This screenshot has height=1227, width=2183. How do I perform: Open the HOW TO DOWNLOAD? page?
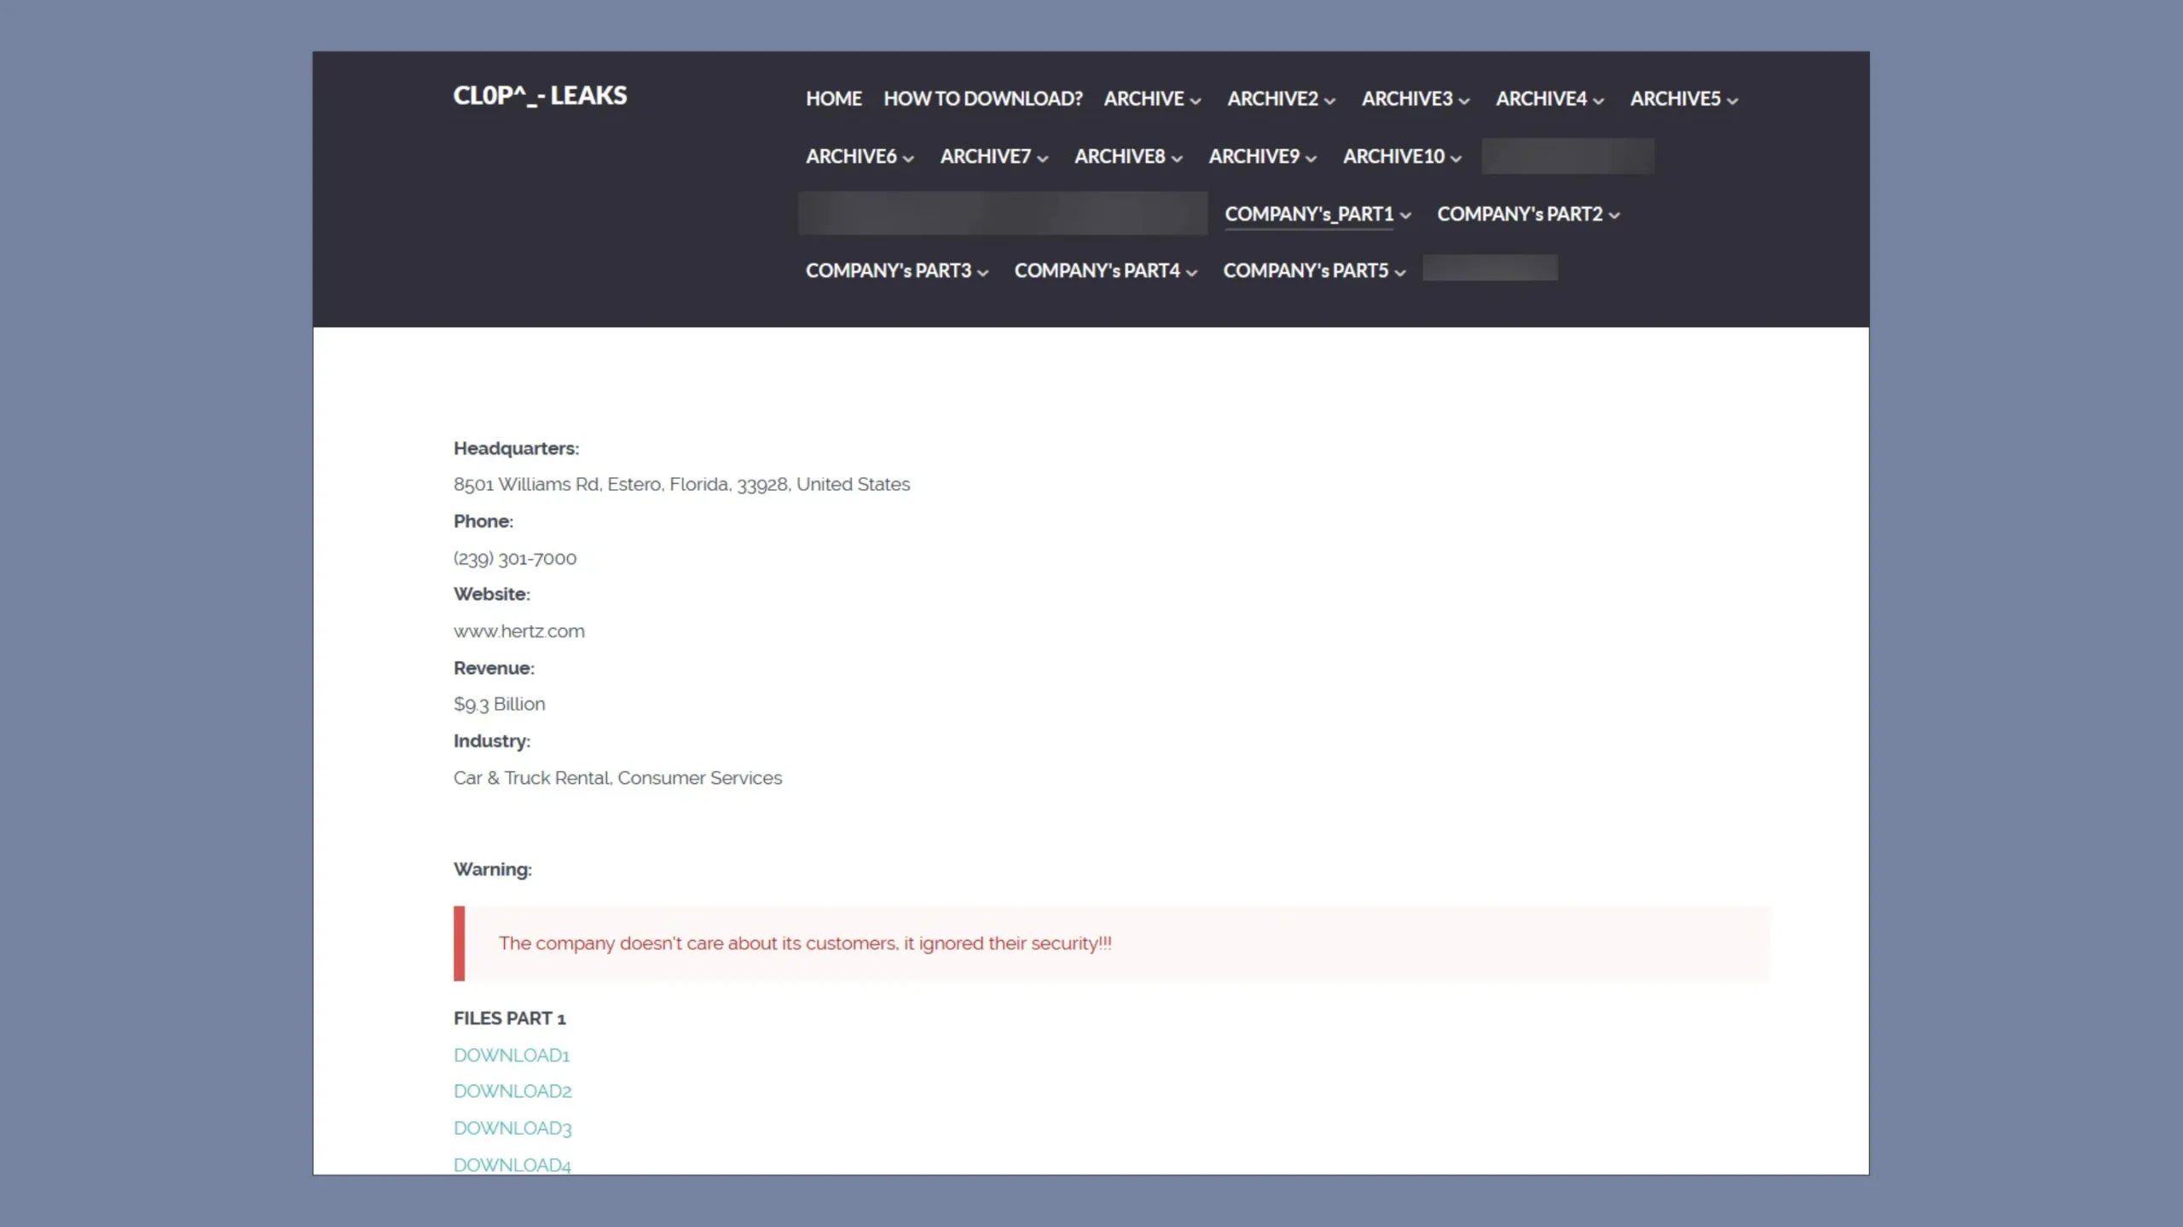982,99
